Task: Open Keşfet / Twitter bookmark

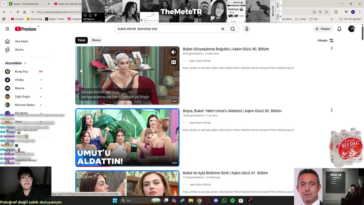Action: point(55,19)
